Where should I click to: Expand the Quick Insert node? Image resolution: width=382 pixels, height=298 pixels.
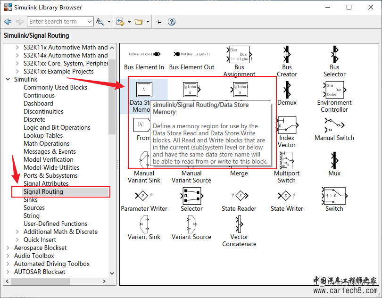click(x=17, y=240)
